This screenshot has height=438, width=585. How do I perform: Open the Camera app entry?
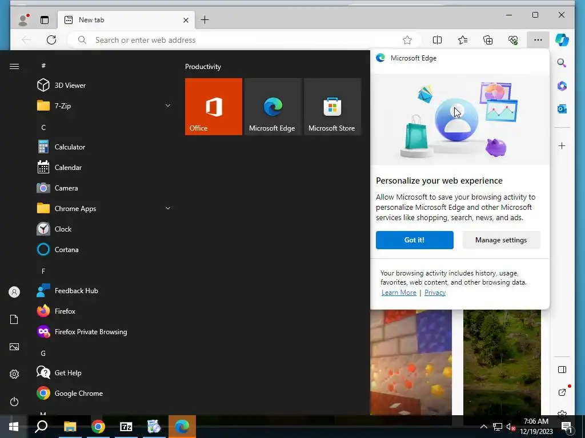click(x=105, y=188)
